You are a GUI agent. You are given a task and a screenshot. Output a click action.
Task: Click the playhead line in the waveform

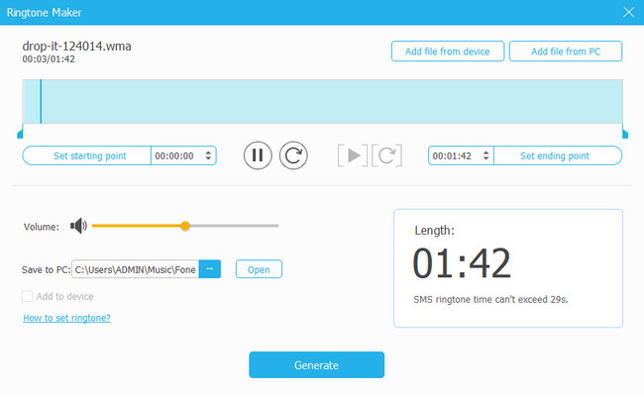(x=41, y=101)
